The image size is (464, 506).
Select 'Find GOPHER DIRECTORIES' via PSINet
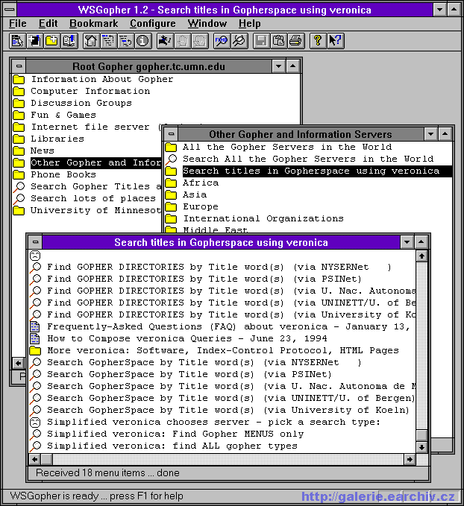click(204, 279)
